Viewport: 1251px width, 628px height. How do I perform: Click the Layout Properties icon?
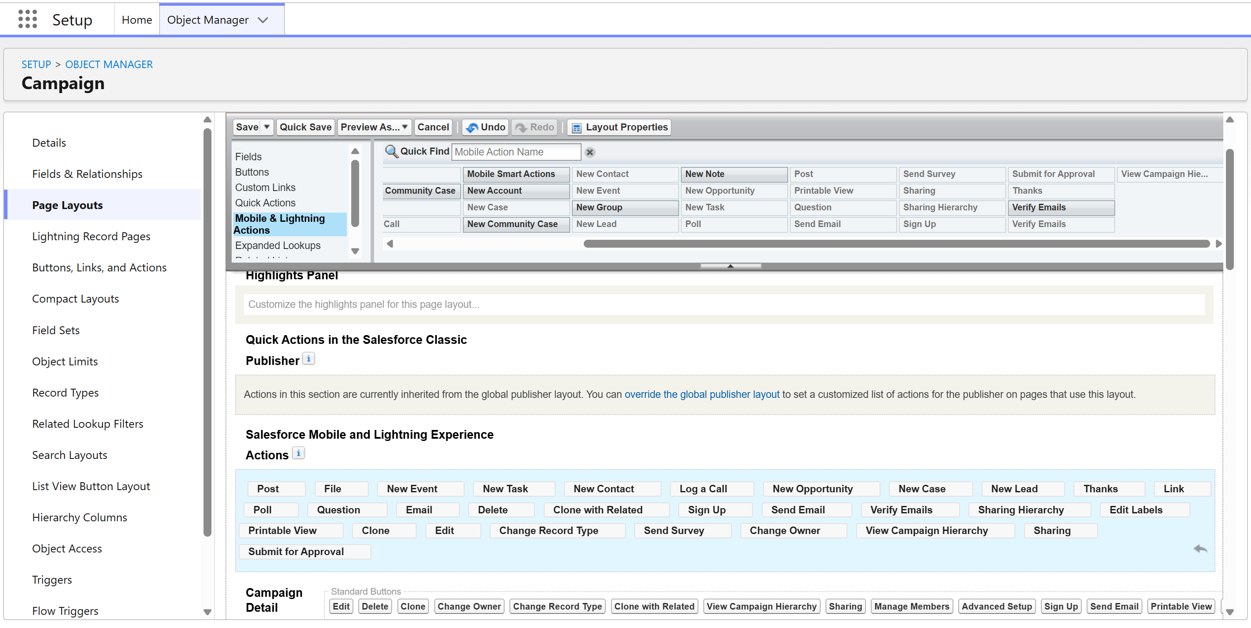576,128
